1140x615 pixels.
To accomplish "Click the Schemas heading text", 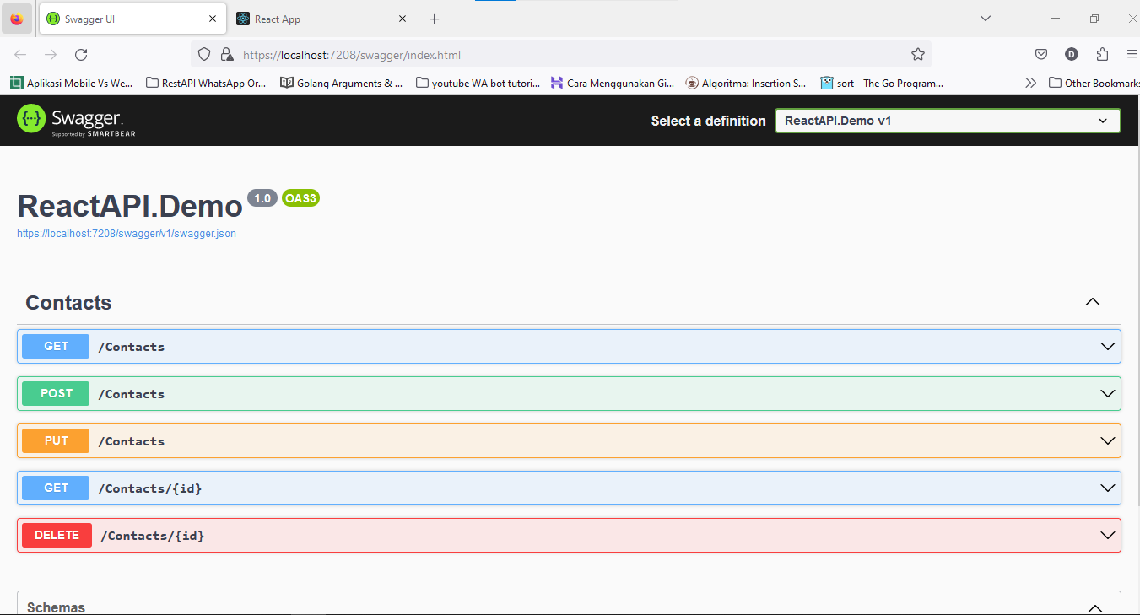I will click(x=56, y=607).
